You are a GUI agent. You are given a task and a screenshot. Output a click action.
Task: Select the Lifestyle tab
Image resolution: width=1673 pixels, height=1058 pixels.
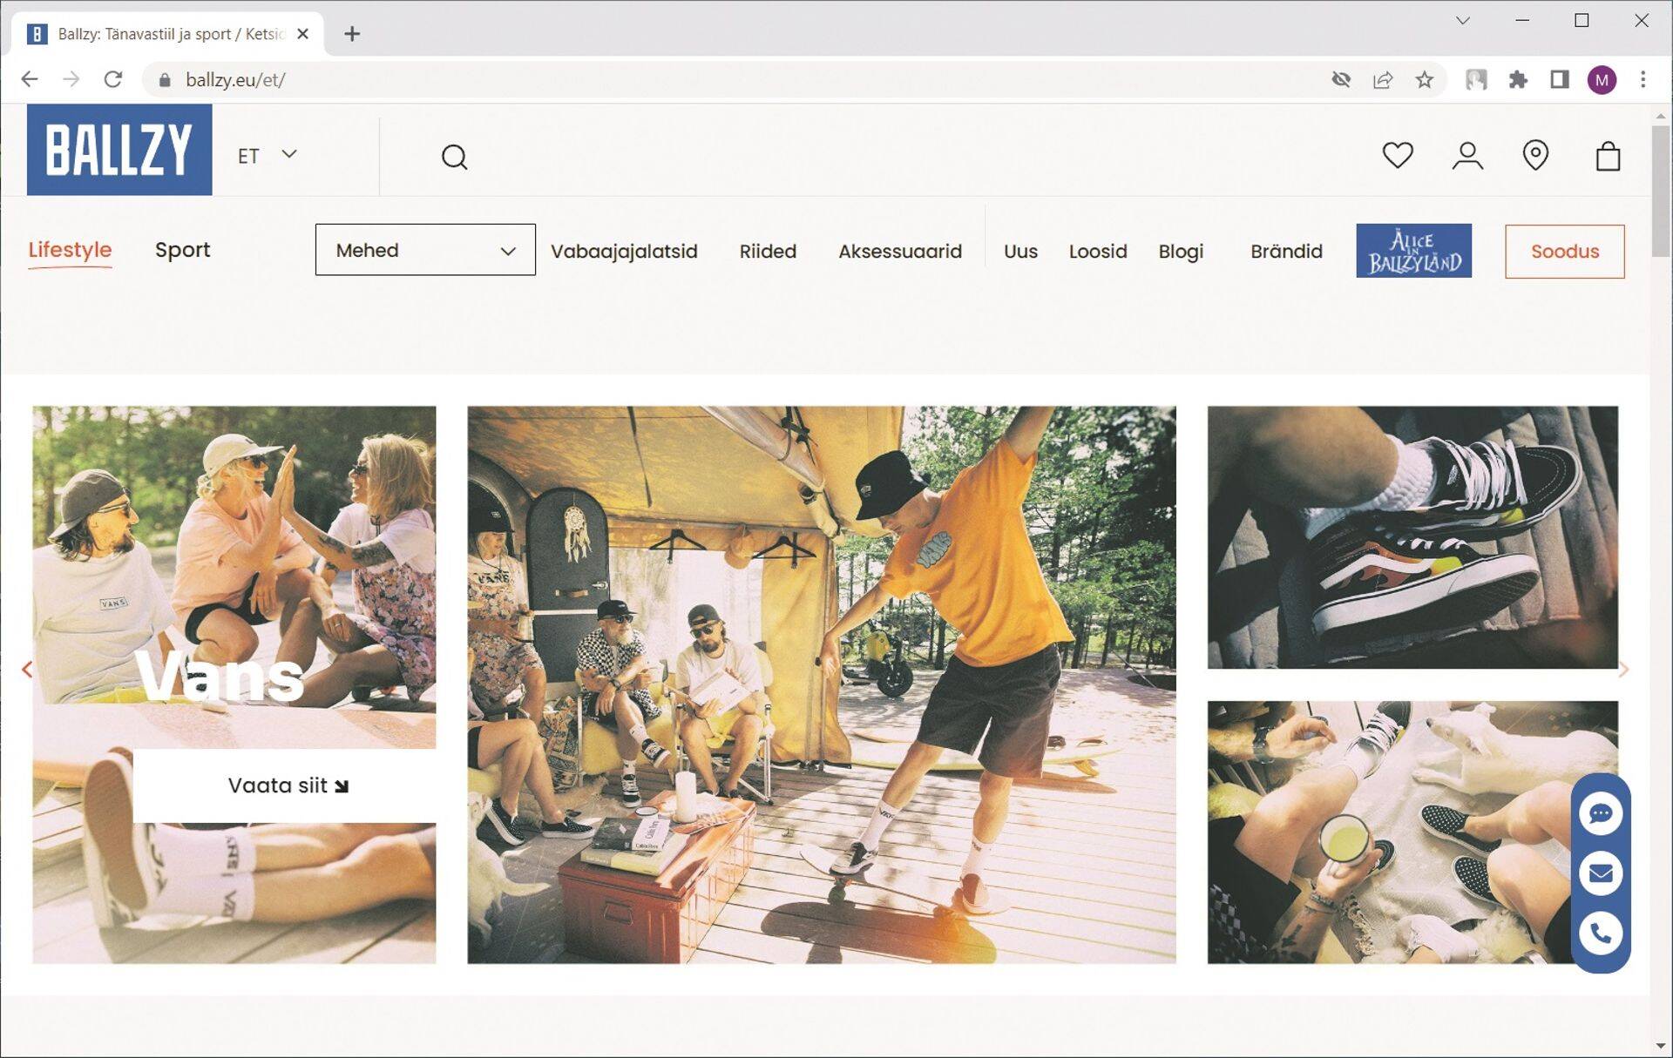click(x=70, y=250)
